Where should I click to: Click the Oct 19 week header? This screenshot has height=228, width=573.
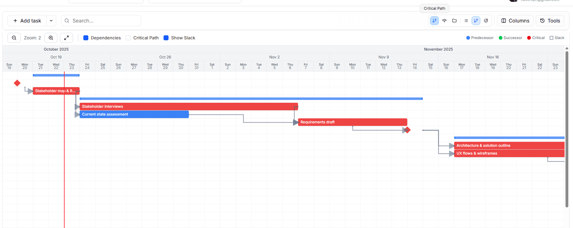point(56,57)
